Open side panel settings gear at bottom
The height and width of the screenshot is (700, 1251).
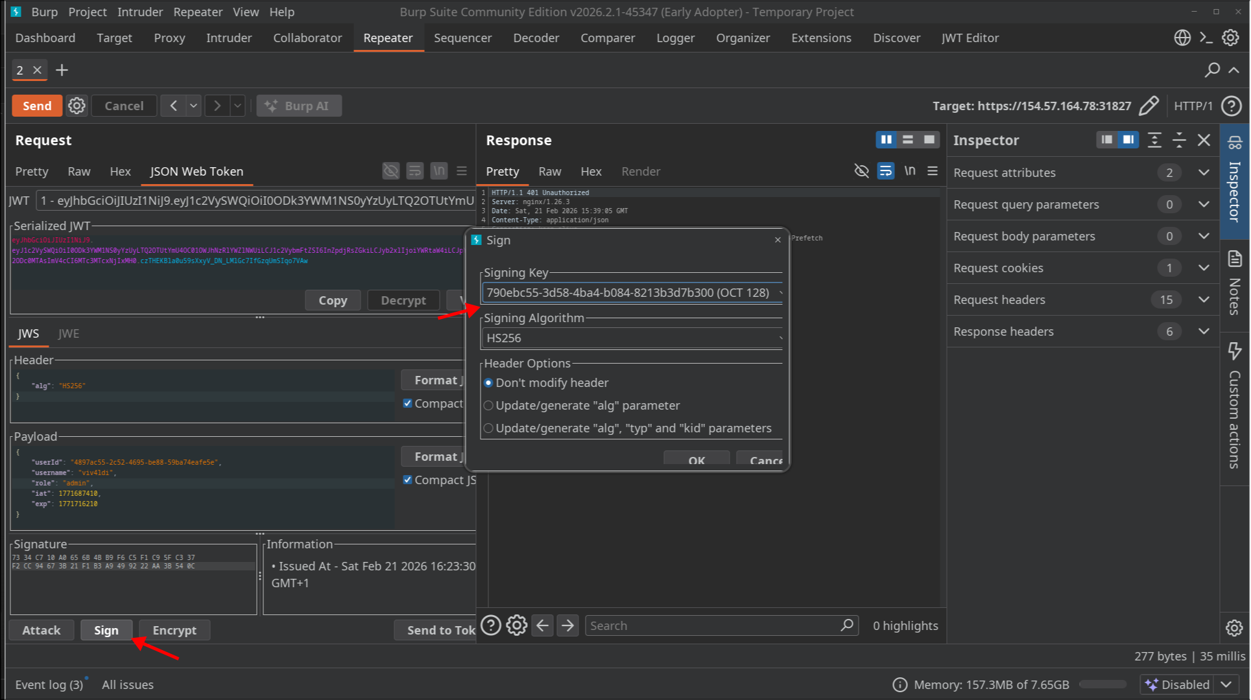[x=1234, y=628]
